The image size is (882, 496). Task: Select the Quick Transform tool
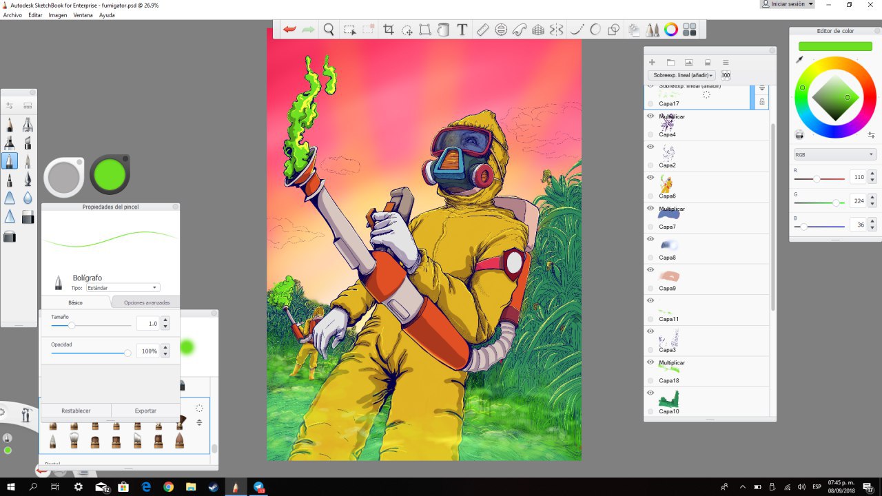[x=407, y=30]
